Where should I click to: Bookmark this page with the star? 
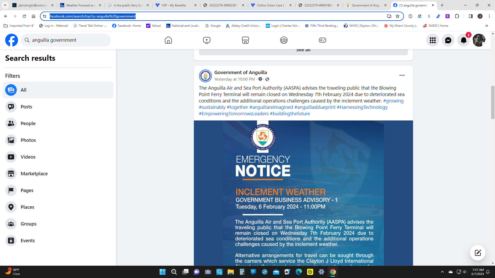click(x=398, y=16)
